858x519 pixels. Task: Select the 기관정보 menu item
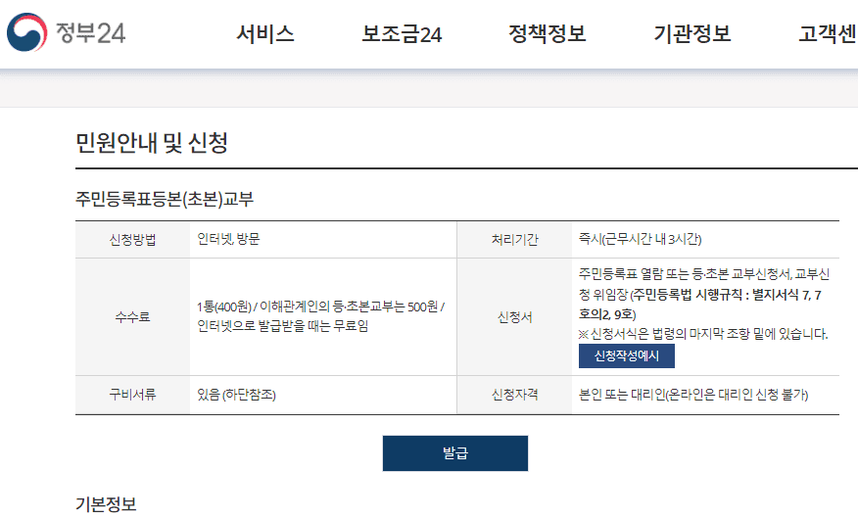pos(692,34)
